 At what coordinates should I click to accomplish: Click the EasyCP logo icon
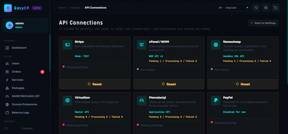pyautogui.click(x=8, y=8)
